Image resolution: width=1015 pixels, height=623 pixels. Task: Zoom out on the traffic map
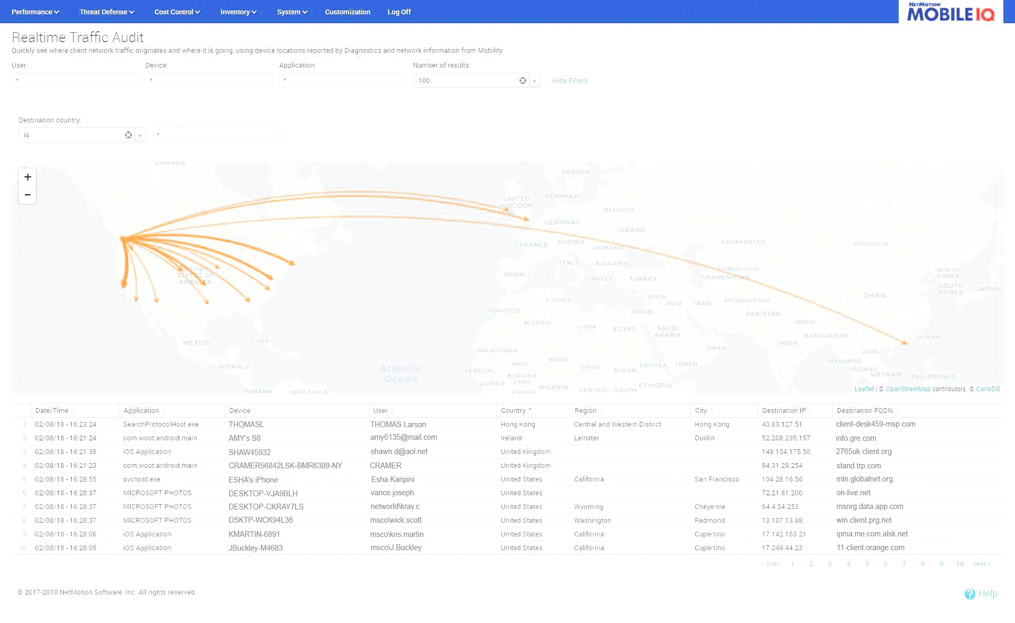click(27, 195)
